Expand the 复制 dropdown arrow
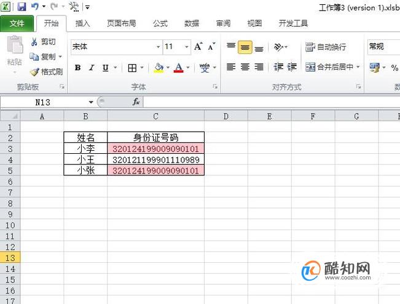This screenshot has height=304, width=400. click(x=60, y=57)
